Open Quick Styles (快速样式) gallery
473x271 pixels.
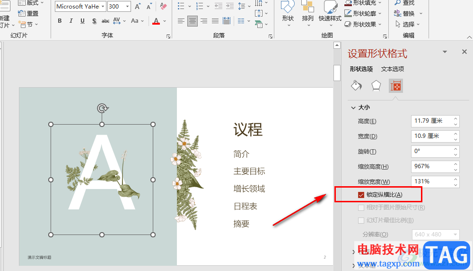(330, 14)
